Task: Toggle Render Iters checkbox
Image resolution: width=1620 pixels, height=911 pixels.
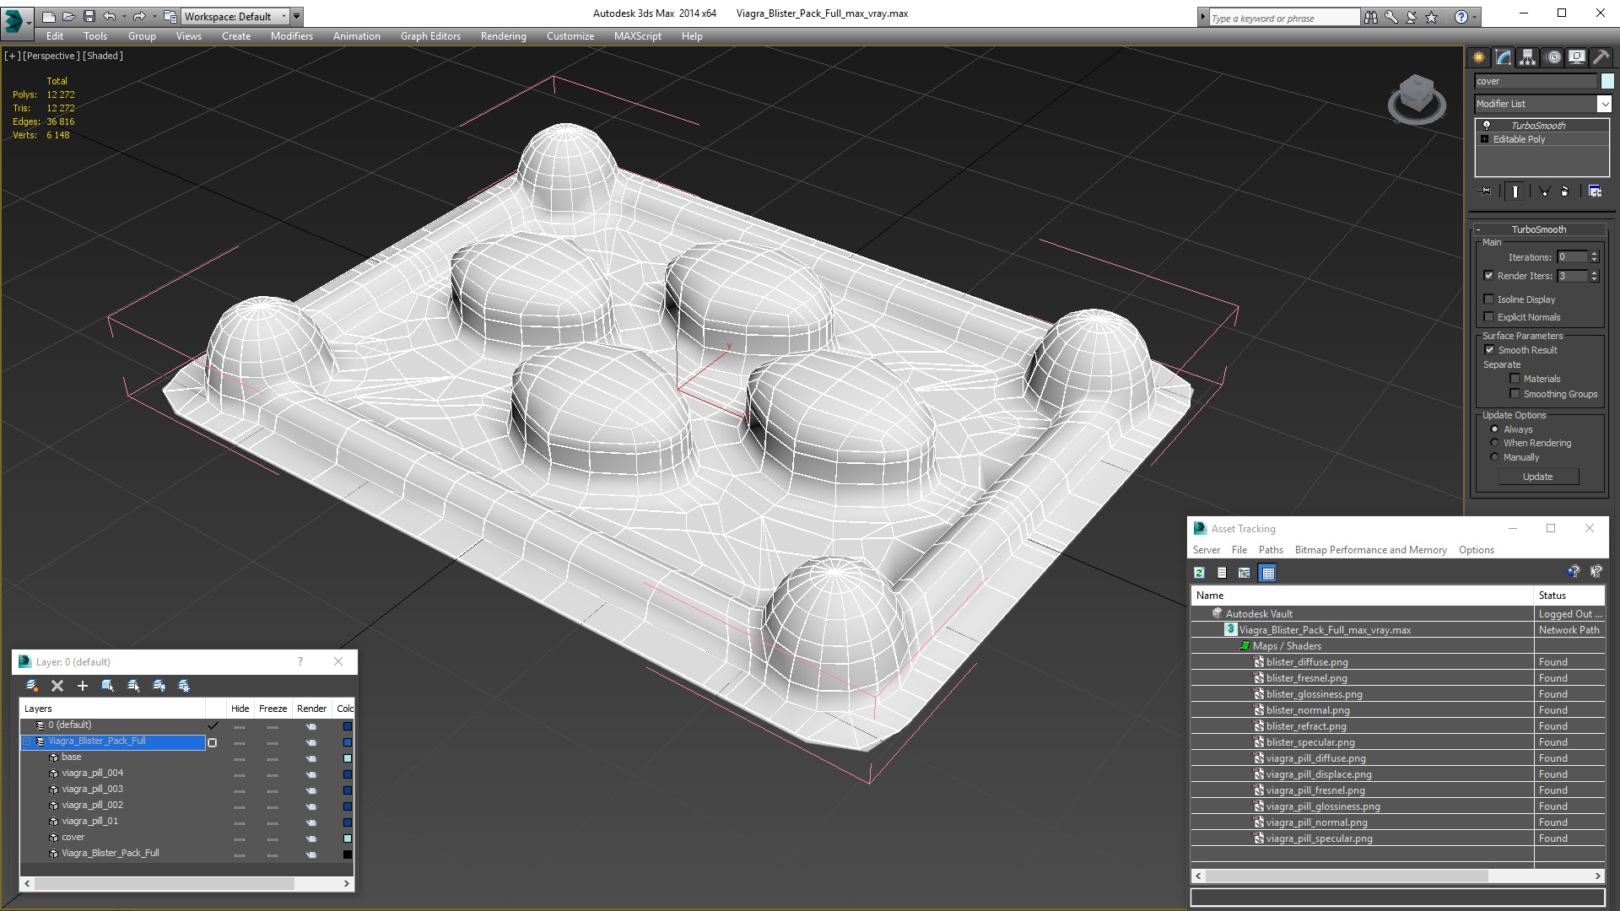Action: 1488,276
